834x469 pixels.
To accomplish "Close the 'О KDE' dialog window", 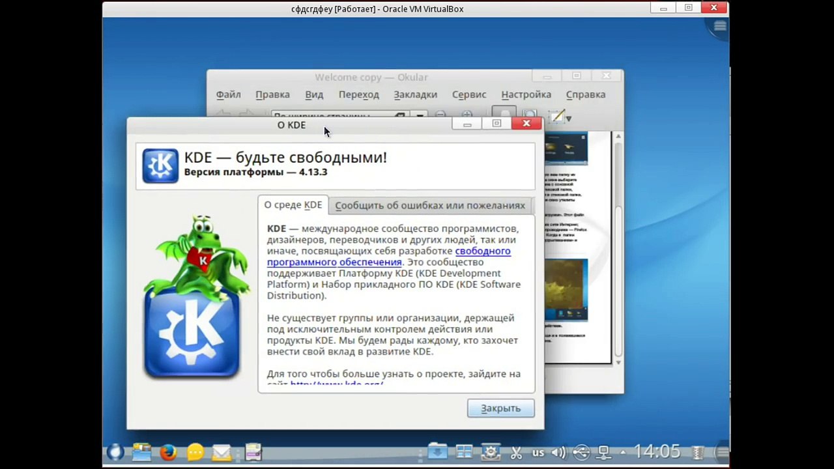I will (x=526, y=123).
